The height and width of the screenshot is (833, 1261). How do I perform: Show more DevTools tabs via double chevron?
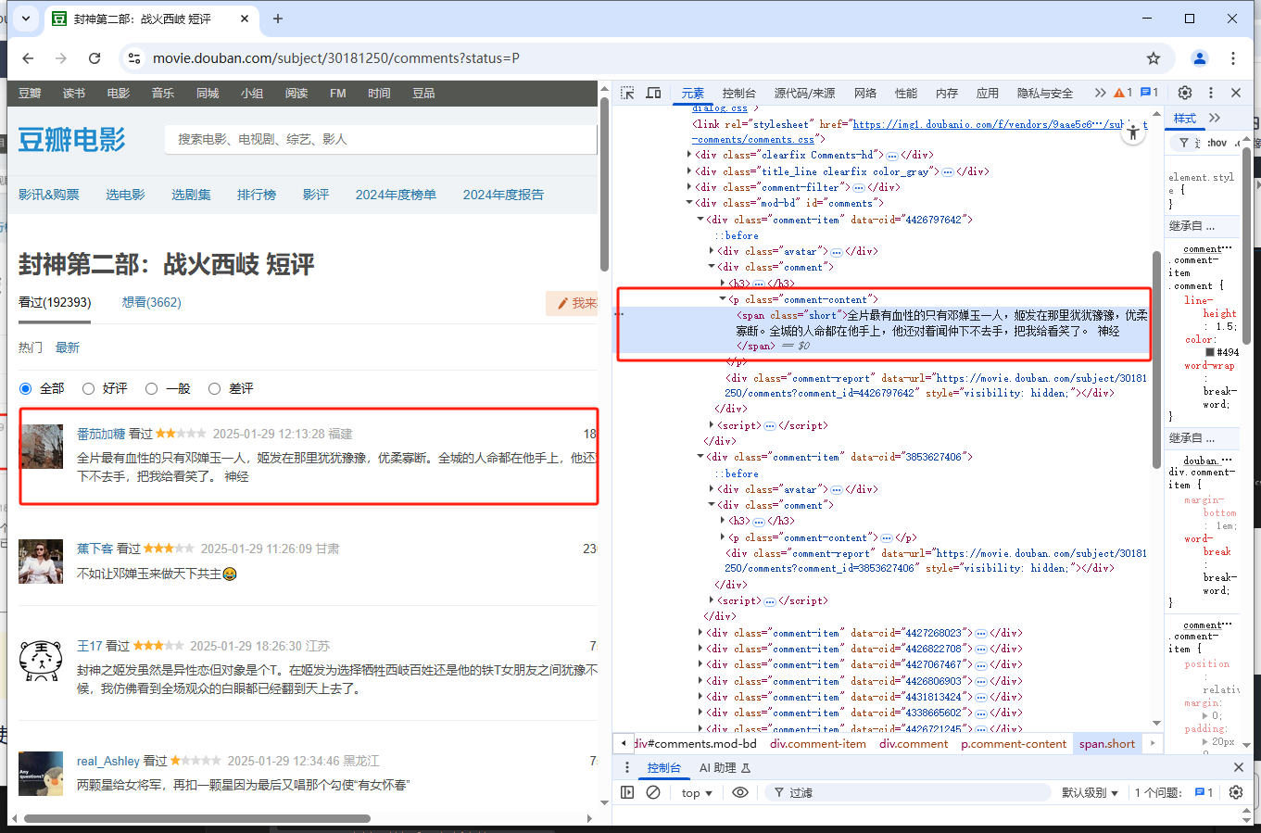click(1100, 93)
